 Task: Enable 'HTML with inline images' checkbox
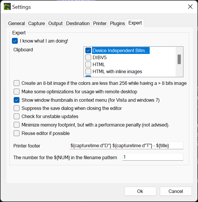[88, 71]
